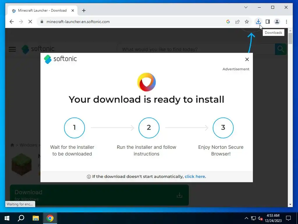The image size is (298, 224).
Task: Click the Softonic site logo in header
Action: tap(38, 49)
